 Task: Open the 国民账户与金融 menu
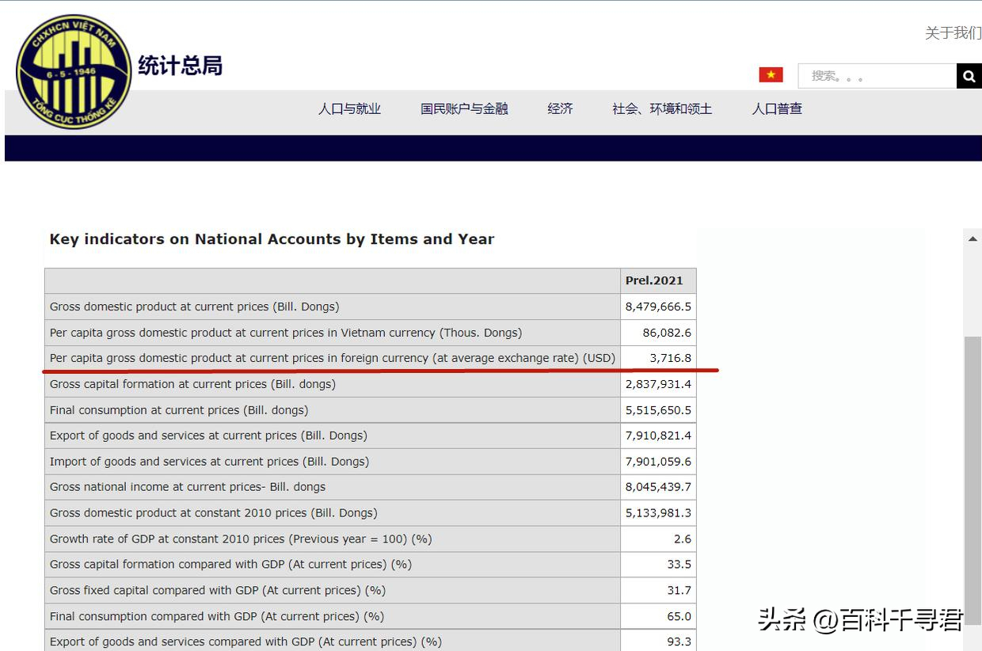coord(464,109)
